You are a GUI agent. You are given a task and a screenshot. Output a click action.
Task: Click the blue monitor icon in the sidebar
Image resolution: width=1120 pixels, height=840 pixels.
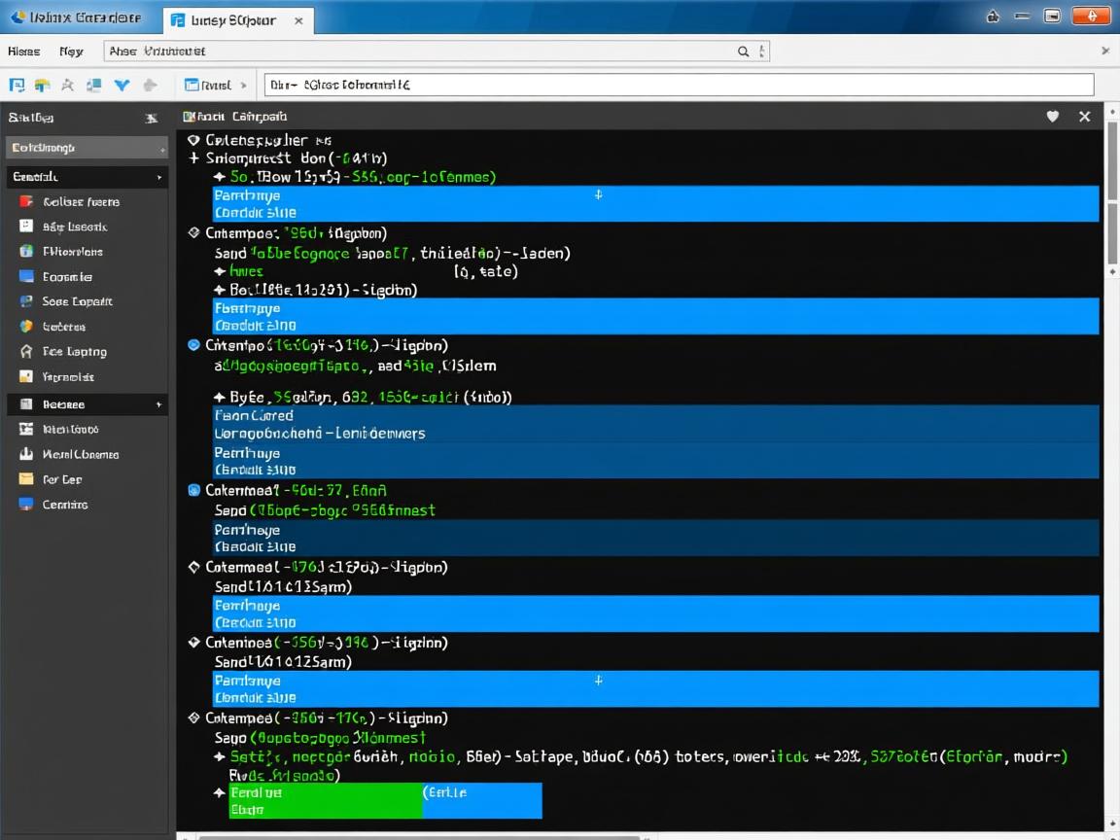click(x=26, y=505)
